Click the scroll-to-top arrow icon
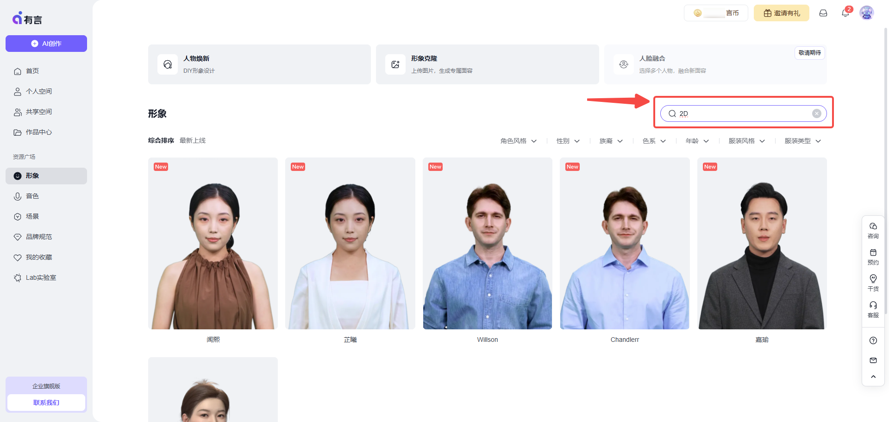This screenshot has width=889, height=422. (873, 377)
